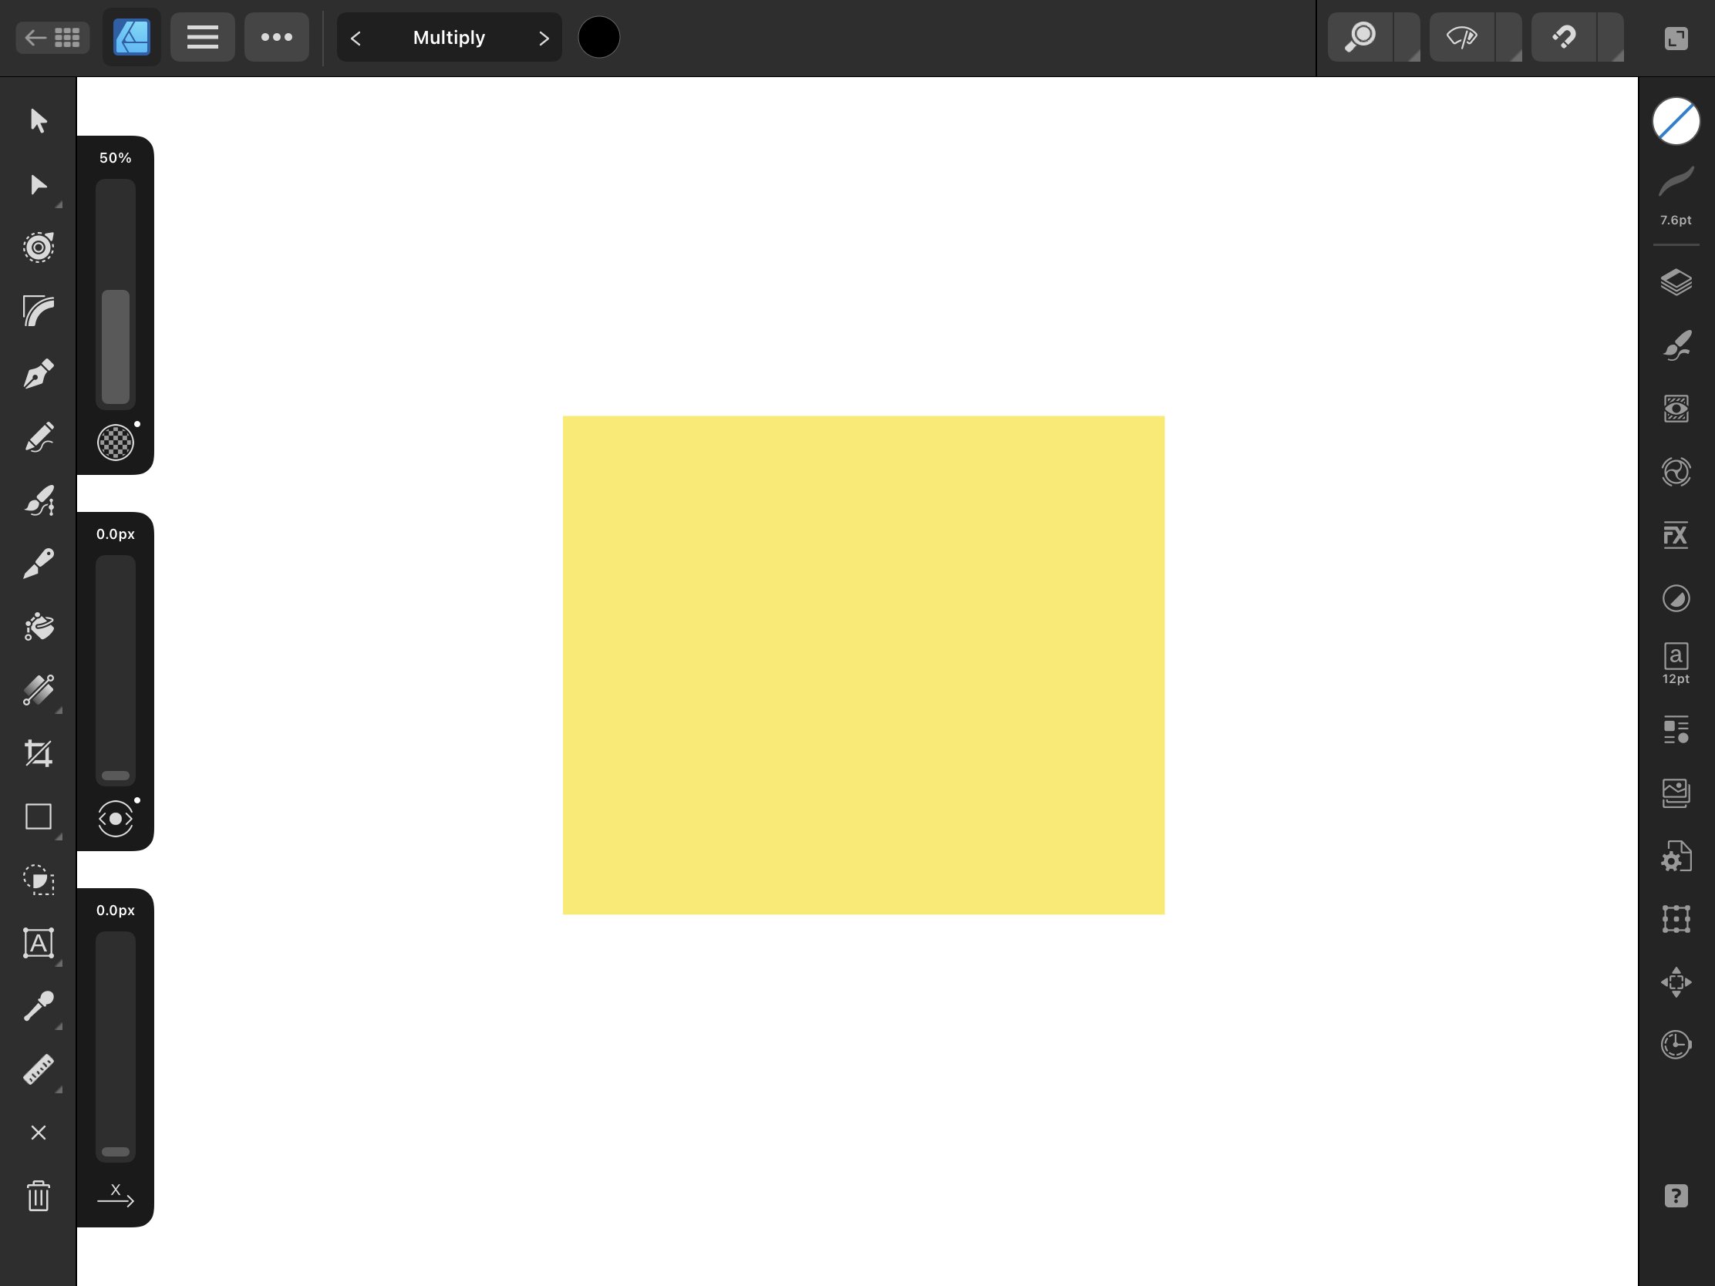The height and width of the screenshot is (1286, 1715).
Task: Toggle the preview mode eye icon
Action: tap(1461, 37)
